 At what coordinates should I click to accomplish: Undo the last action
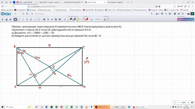click(16, 14)
